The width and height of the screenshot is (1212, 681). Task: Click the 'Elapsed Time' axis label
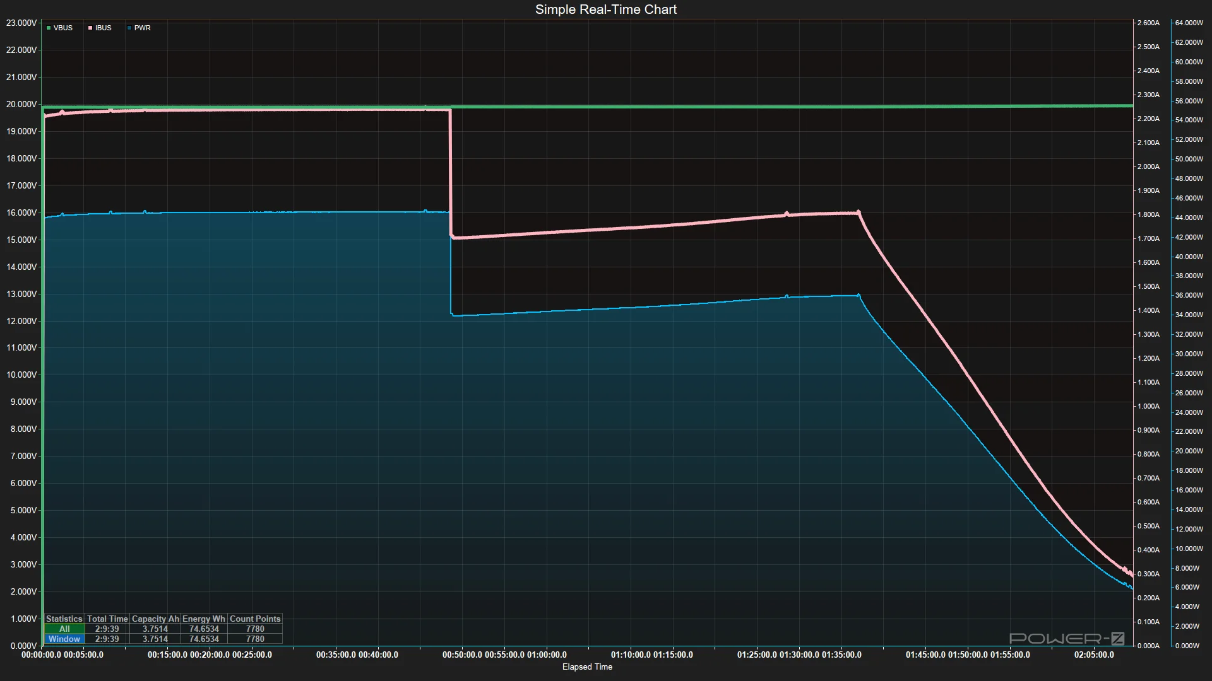(x=587, y=666)
